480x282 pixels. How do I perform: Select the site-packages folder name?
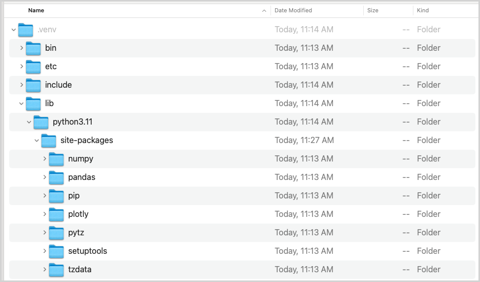click(87, 140)
